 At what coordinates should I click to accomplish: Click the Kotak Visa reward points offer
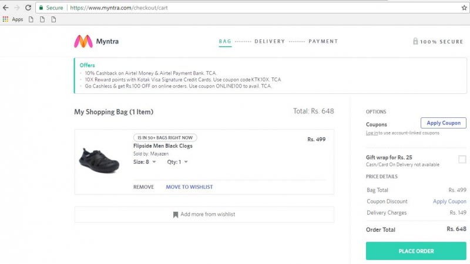(183, 80)
